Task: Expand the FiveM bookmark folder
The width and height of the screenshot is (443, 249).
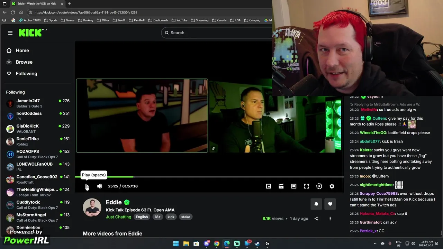Action: click(119, 20)
